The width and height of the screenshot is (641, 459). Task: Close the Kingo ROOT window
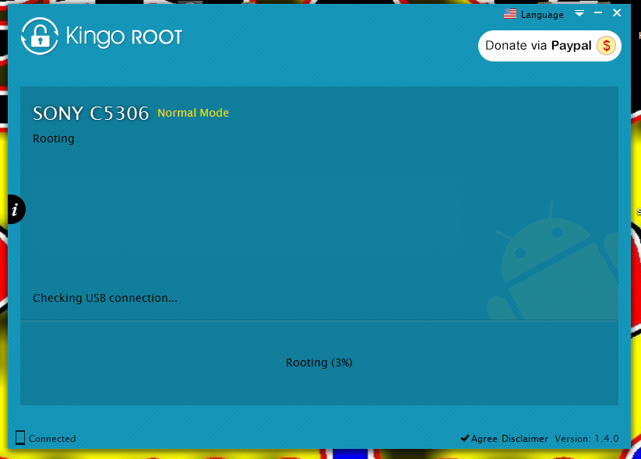pyautogui.click(x=617, y=13)
